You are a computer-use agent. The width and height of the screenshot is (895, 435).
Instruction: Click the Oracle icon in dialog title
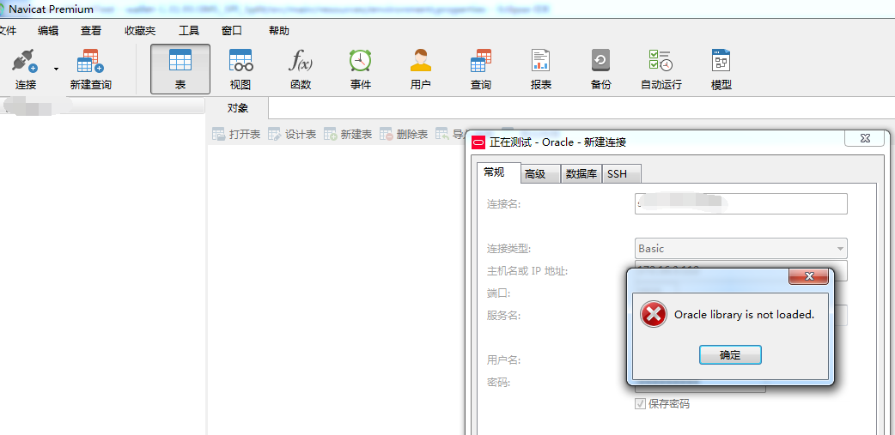tap(478, 142)
